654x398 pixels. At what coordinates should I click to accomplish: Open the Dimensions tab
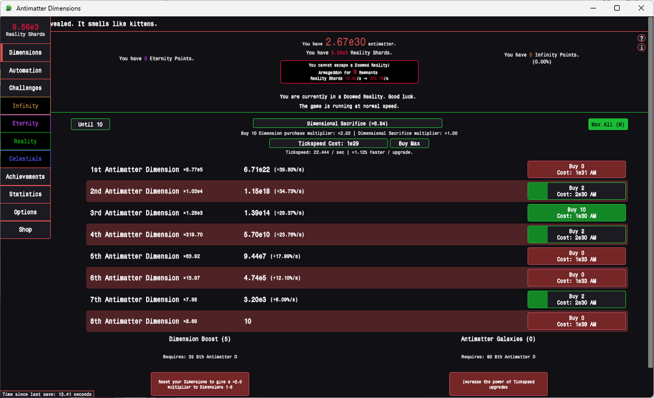25,52
